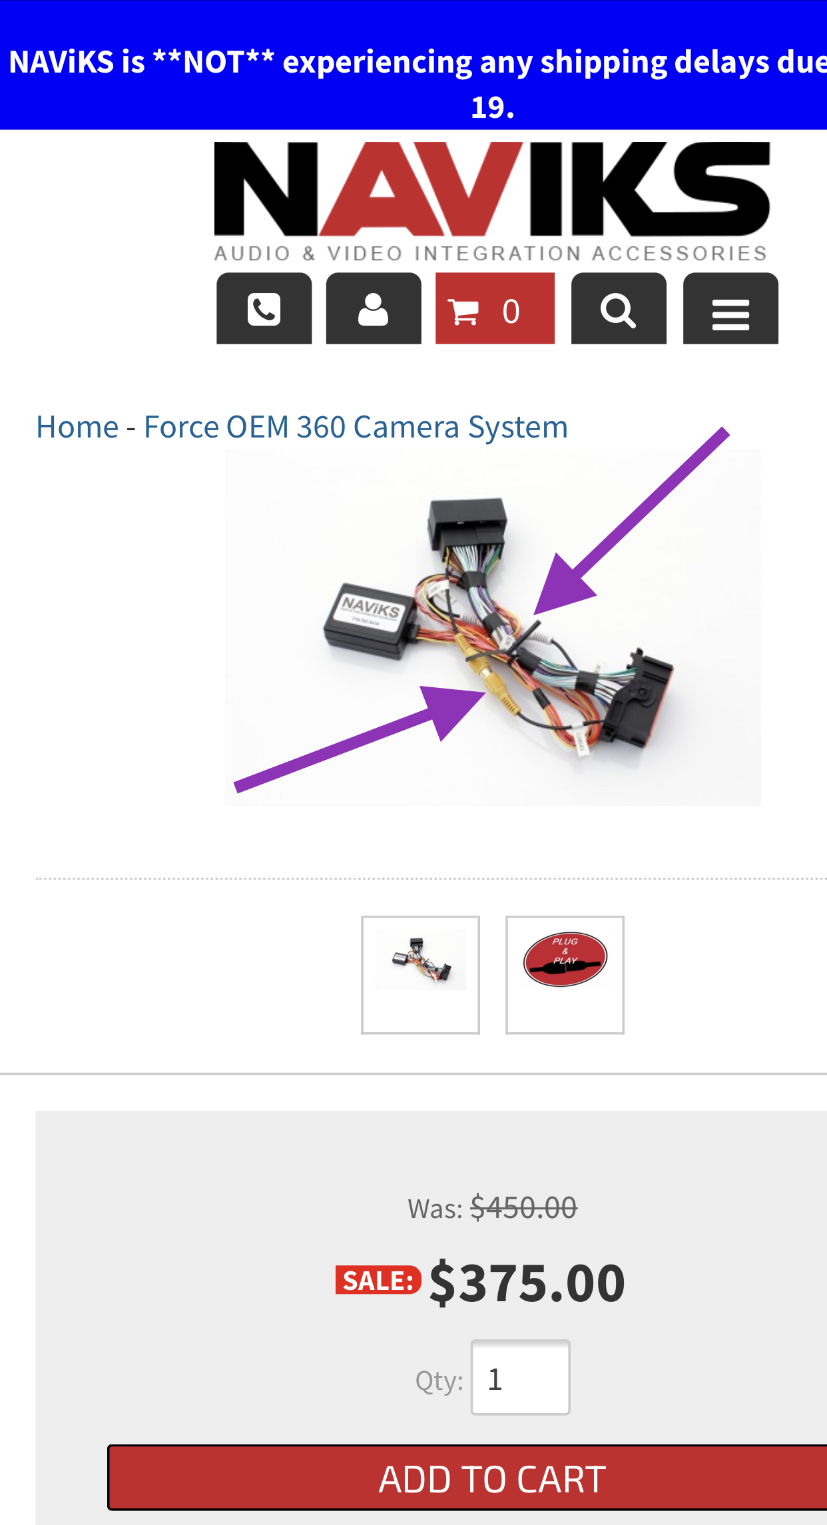Image resolution: width=827 pixels, height=1525 pixels.
Task: Tap the red SALE badge
Action: tap(378, 1280)
